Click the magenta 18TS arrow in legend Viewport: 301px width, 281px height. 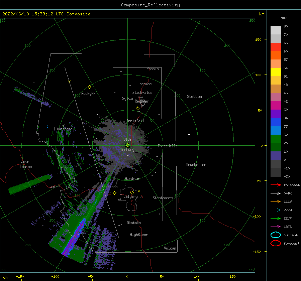tap(276, 227)
